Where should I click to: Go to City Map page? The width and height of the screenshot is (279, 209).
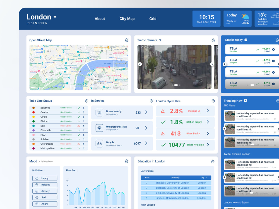tap(127, 19)
